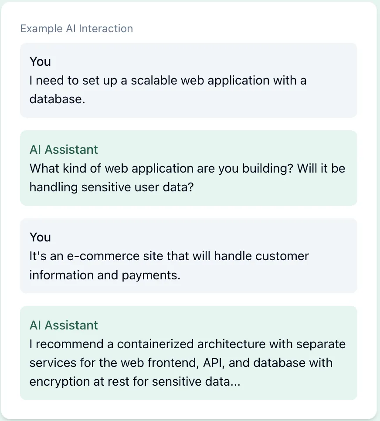Select the last green AI response bubble
The height and width of the screenshot is (421, 380).
point(189,353)
